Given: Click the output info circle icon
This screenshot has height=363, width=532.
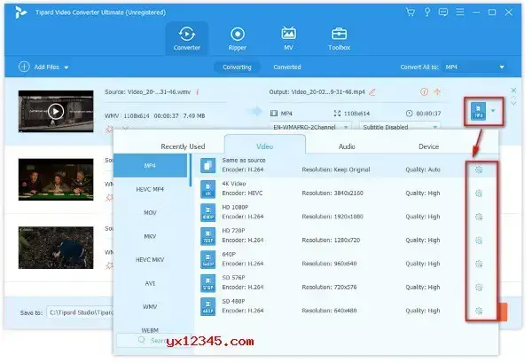Looking at the screenshot, I should pos(424,91).
